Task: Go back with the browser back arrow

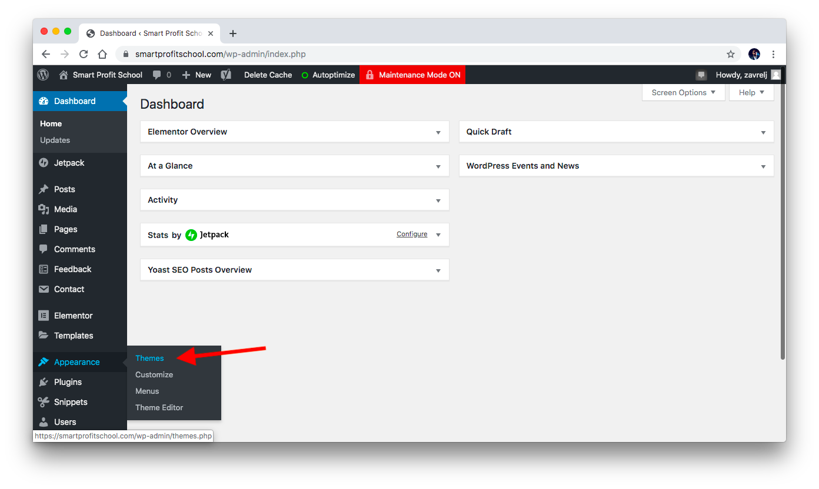Action: pyautogui.click(x=46, y=54)
